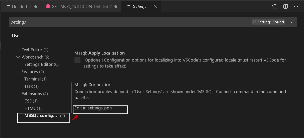
Task: Open the More Actions ellipsis menu
Action: pos(296,7)
